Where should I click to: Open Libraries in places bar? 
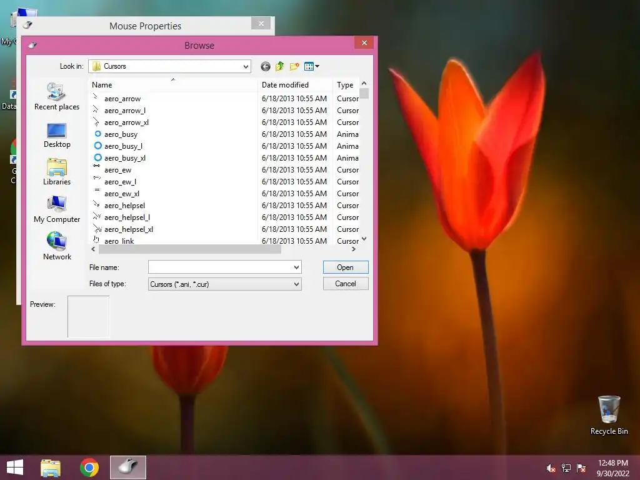[57, 172]
